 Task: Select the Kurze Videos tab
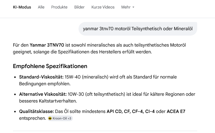click(x=103, y=7)
